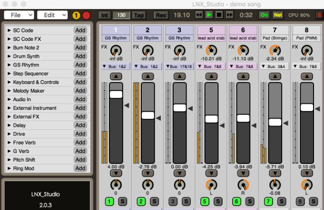The width and height of the screenshot is (324, 210).
Task: Expand the SC Code library entry
Action: [9, 30]
